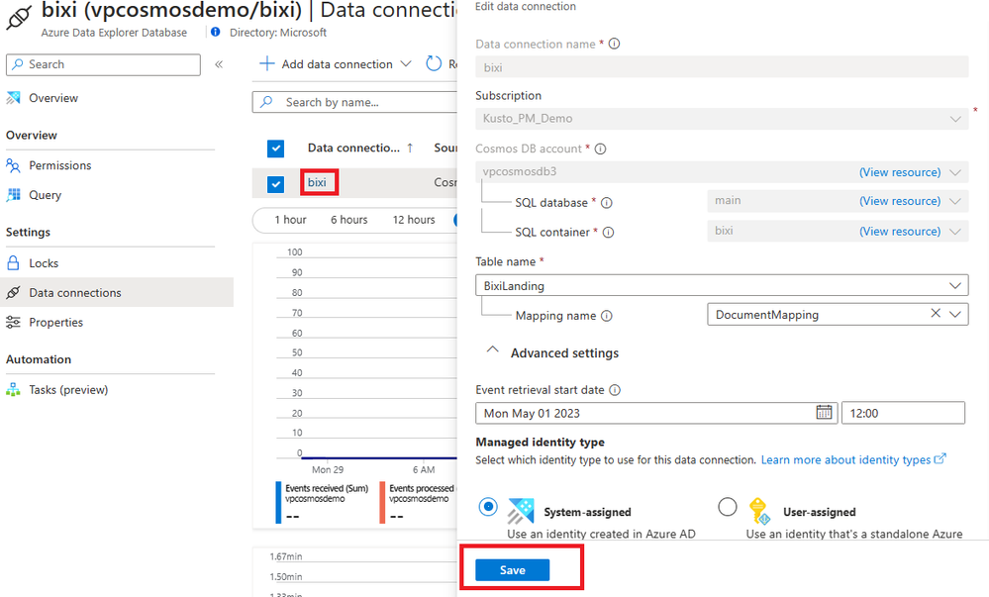Click the sidebar search magnifier icon
989x597 pixels.
pyautogui.click(x=18, y=64)
